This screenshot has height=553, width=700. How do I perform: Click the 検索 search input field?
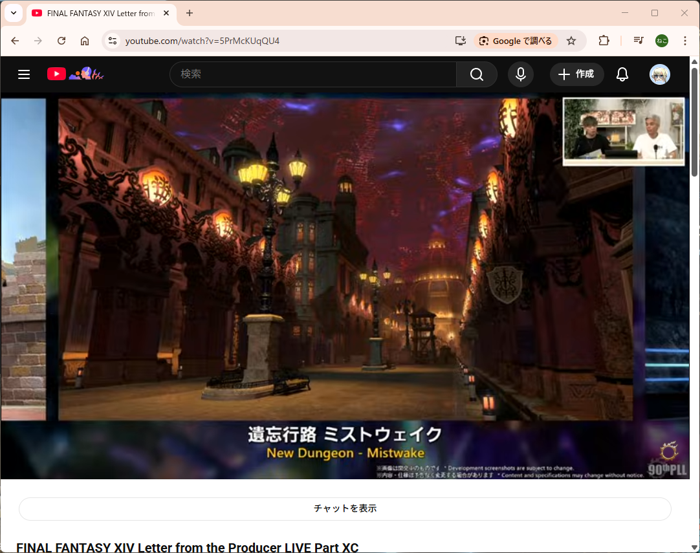click(312, 74)
